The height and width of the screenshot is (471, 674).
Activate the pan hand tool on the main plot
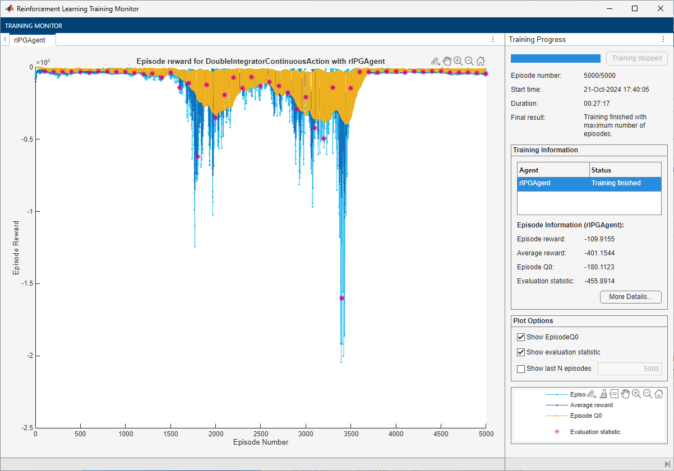tap(447, 61)
